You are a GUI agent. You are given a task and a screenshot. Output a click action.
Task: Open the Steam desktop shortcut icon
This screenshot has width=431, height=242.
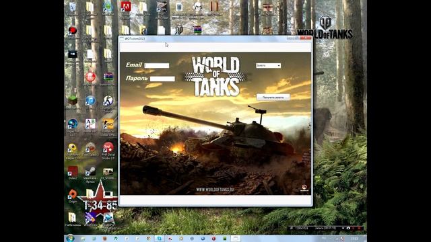90,171
